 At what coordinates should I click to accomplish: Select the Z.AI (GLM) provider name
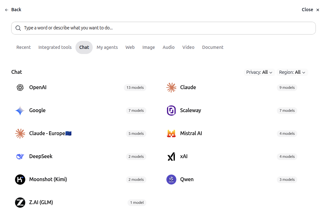point(41,202)
